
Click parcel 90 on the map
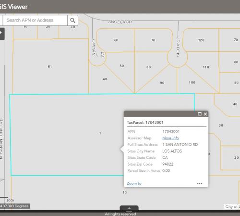(x=162, y=83)
